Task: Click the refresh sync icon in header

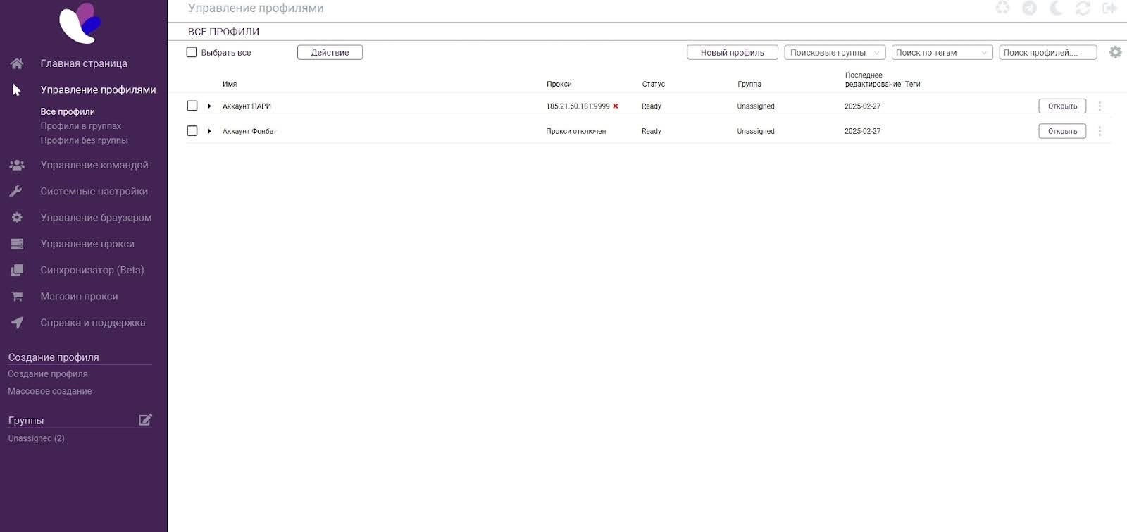Action: (1083, 8)
